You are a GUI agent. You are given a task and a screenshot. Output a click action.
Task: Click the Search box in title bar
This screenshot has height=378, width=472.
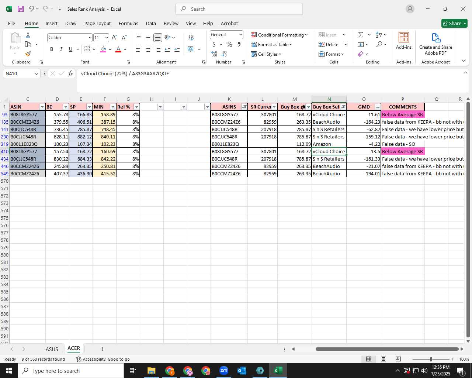pyautogui.click(x=239, y=9)
